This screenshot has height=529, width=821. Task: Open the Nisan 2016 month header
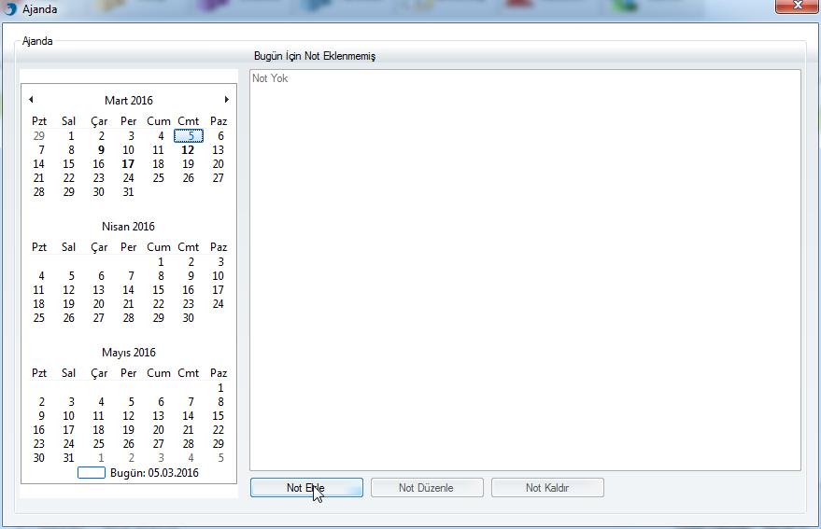128,227
